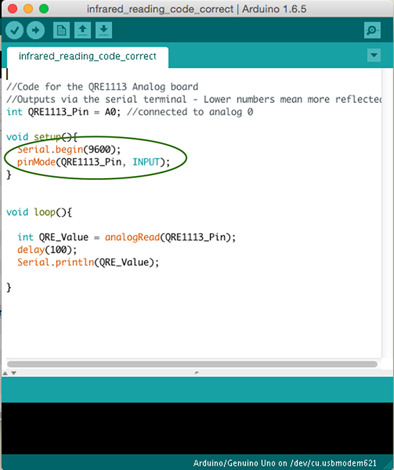Save the sketch with down-arrow icon
Image resolution: width=394 pixels, height=470 pixels.
pyautogui.click(x=104, y=31)
